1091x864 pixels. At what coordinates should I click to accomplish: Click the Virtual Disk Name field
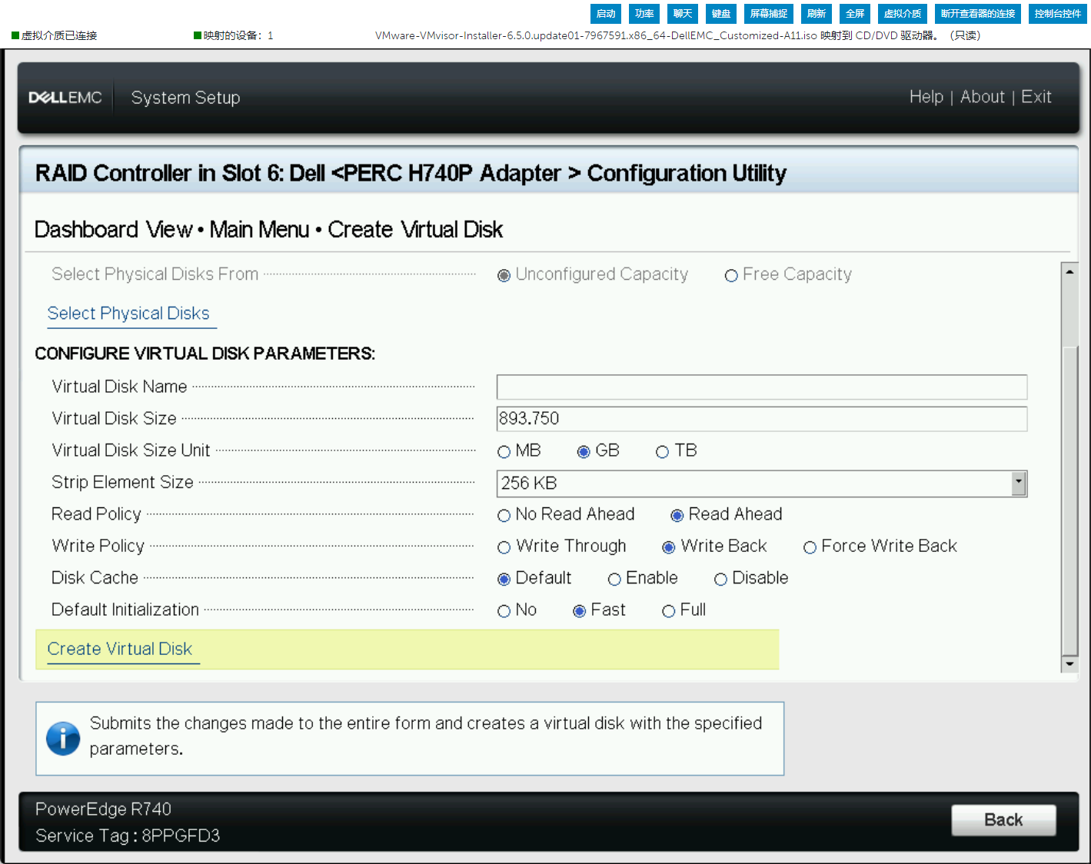pos(762,387)
